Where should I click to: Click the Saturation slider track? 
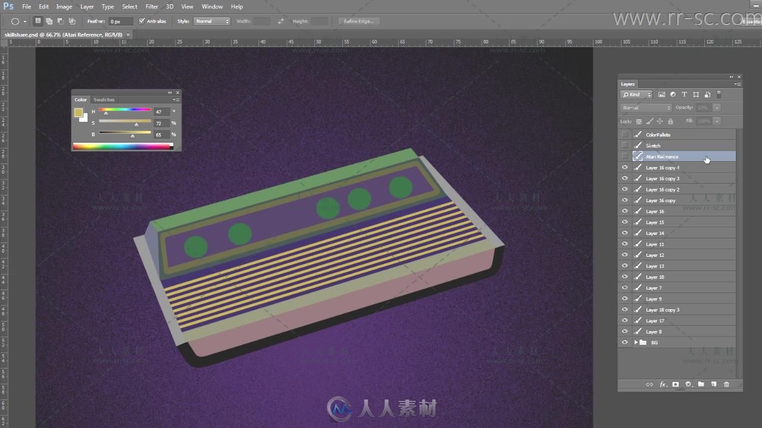coord(124,121)
